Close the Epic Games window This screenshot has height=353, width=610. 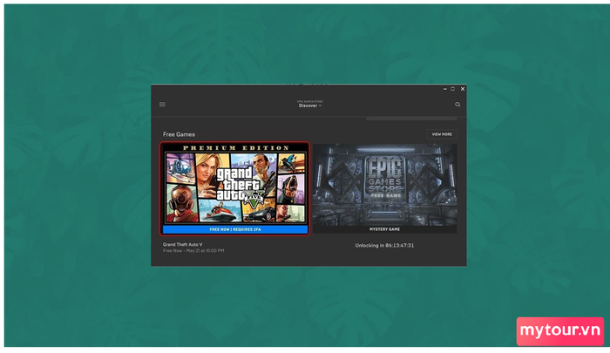[x=463, y=89]
